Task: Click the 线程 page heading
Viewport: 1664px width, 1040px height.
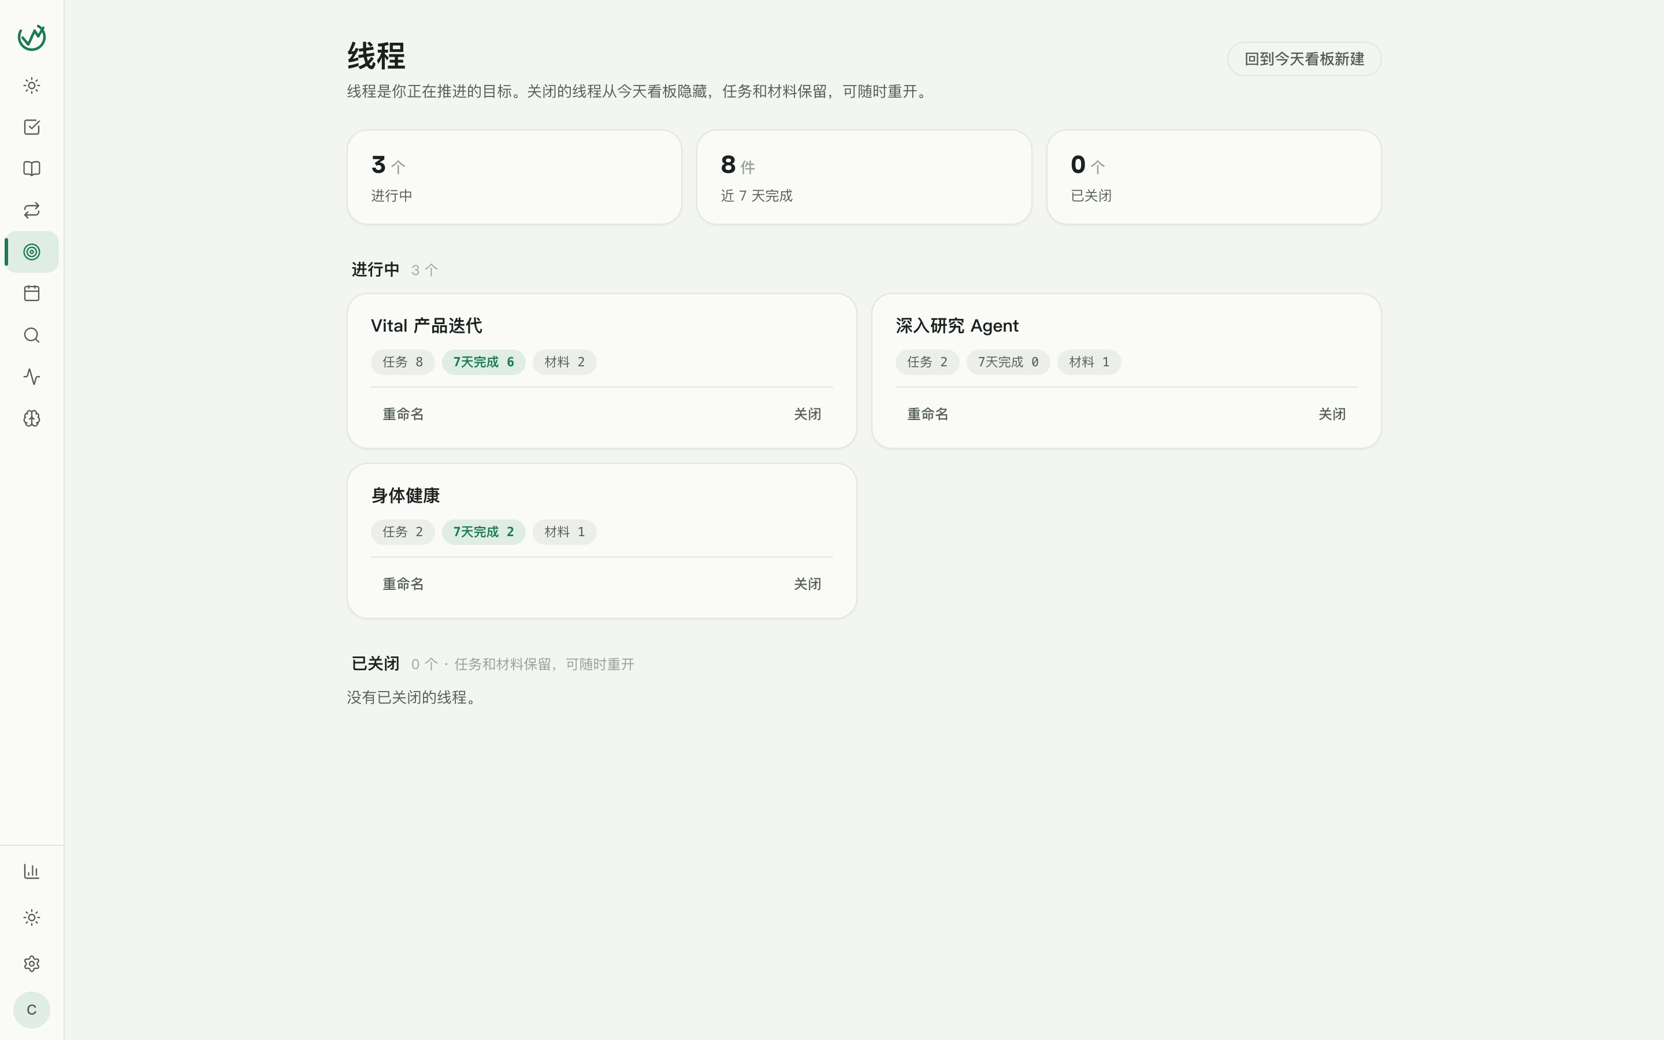Action: (x=376, y=55)
